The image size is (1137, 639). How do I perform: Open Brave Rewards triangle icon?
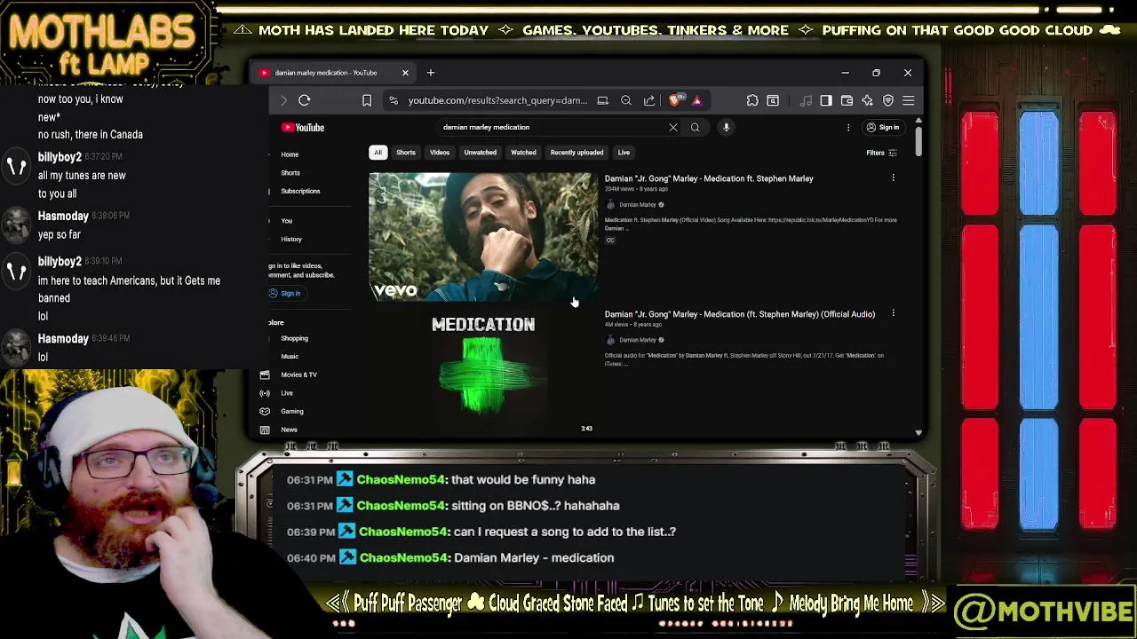(x=696, y=100)
